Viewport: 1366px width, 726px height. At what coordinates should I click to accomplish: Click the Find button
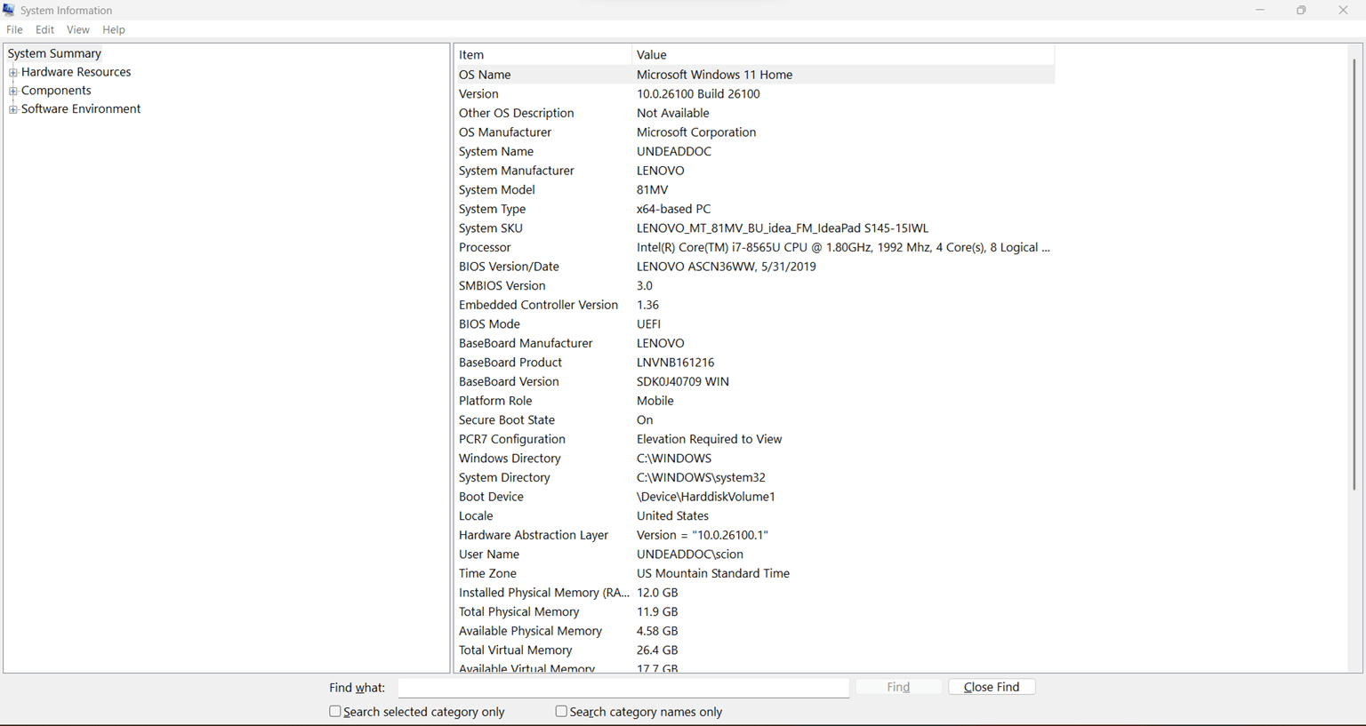pyautogui.click(x=898, y=687)
